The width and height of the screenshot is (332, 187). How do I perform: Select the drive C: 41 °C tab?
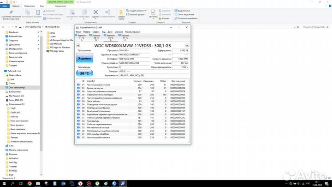click(82, 38)
